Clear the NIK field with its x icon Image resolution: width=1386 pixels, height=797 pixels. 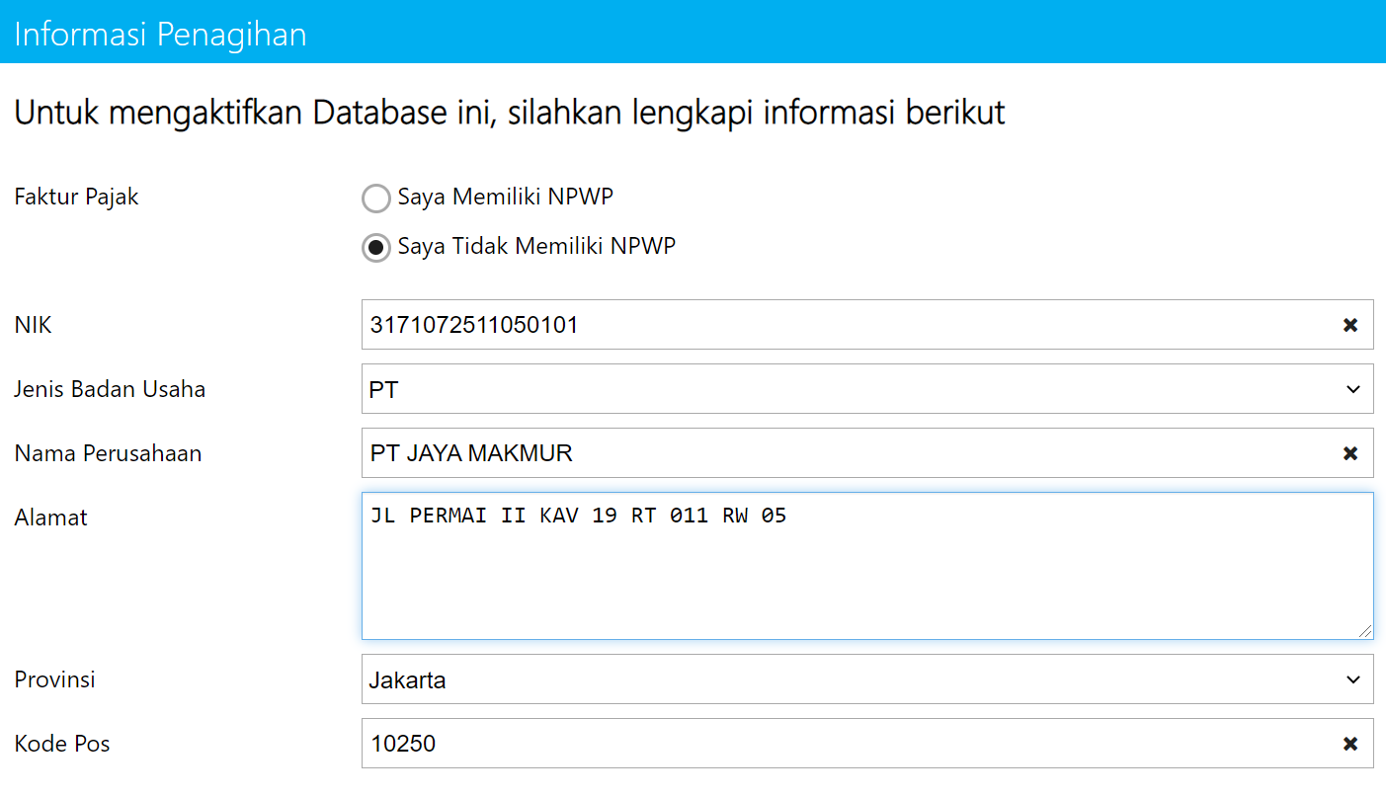[1349, 325]
